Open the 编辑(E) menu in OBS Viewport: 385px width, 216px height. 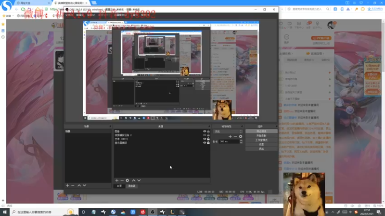pos(80,15)
